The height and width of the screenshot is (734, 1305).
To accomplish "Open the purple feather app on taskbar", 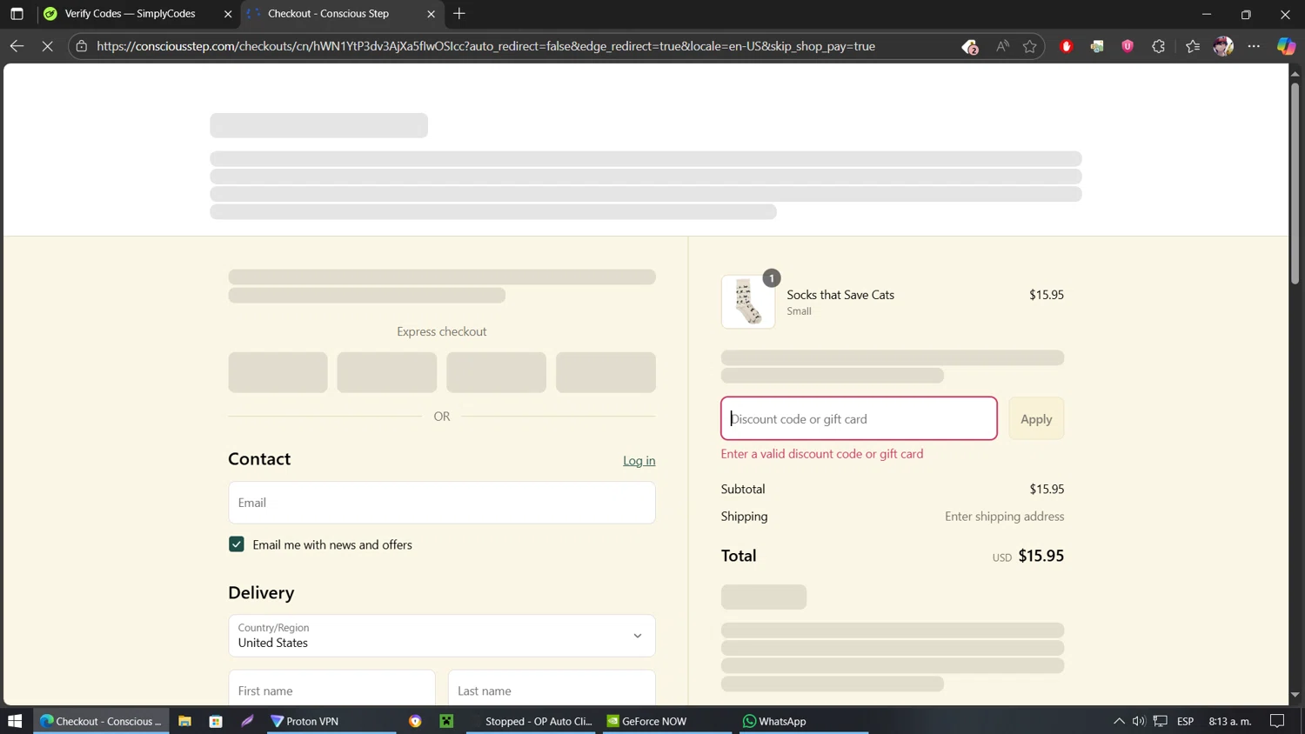I will [x=248, y=721].
